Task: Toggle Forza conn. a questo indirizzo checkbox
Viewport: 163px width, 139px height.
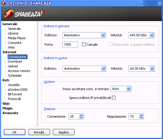Action: pyautogui.click(x=110, y=44)
